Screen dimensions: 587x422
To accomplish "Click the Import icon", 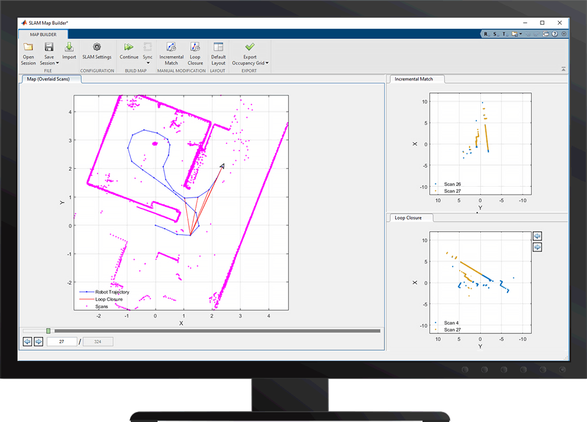I will coord(69,47).
